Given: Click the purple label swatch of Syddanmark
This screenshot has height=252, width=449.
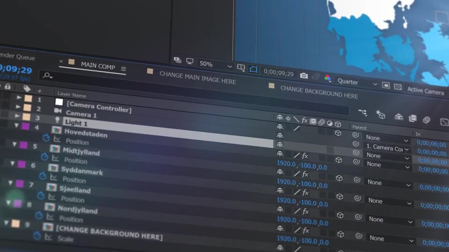Looking at the screenshot, I should tap(22, 164).
